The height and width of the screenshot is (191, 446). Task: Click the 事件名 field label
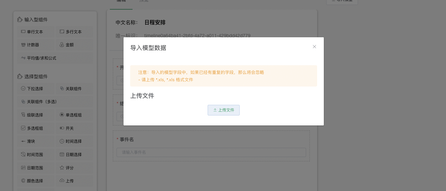pyautogui.click(x=127, y=139)
